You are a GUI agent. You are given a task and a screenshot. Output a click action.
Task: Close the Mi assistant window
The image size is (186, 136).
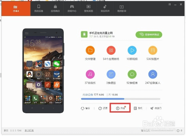(181, 4)
